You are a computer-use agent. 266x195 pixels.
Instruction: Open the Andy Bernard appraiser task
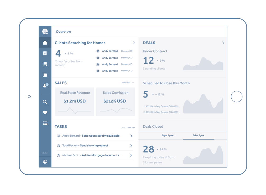click(91, 136)
